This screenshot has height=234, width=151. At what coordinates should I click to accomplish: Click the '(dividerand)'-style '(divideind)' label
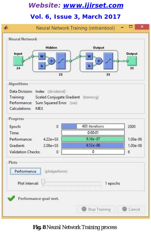pyautogui.click(x=57, y=91)
